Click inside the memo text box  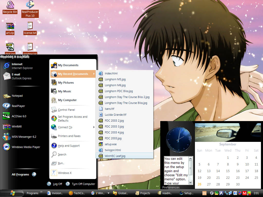(176, 171)
